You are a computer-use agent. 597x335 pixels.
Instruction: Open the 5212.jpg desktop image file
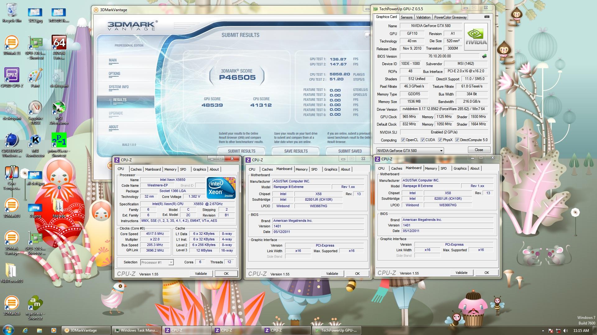coord(35,15)
